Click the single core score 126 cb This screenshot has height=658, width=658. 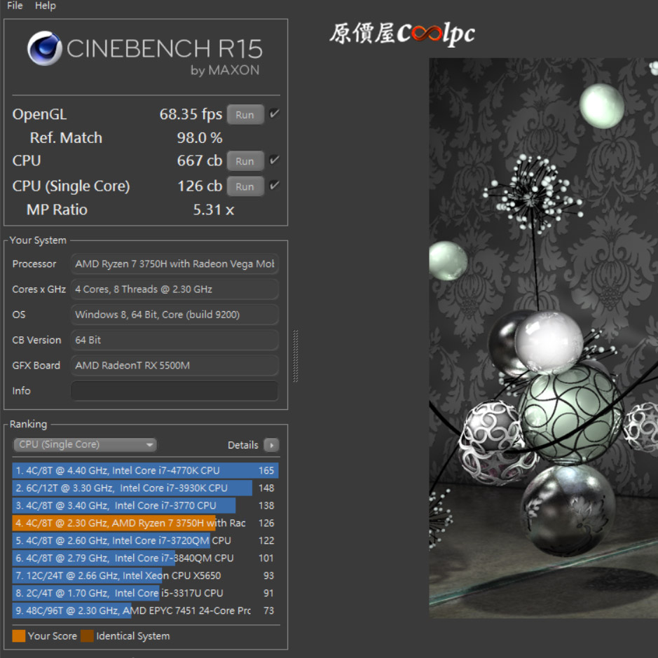tap(200, 186)
